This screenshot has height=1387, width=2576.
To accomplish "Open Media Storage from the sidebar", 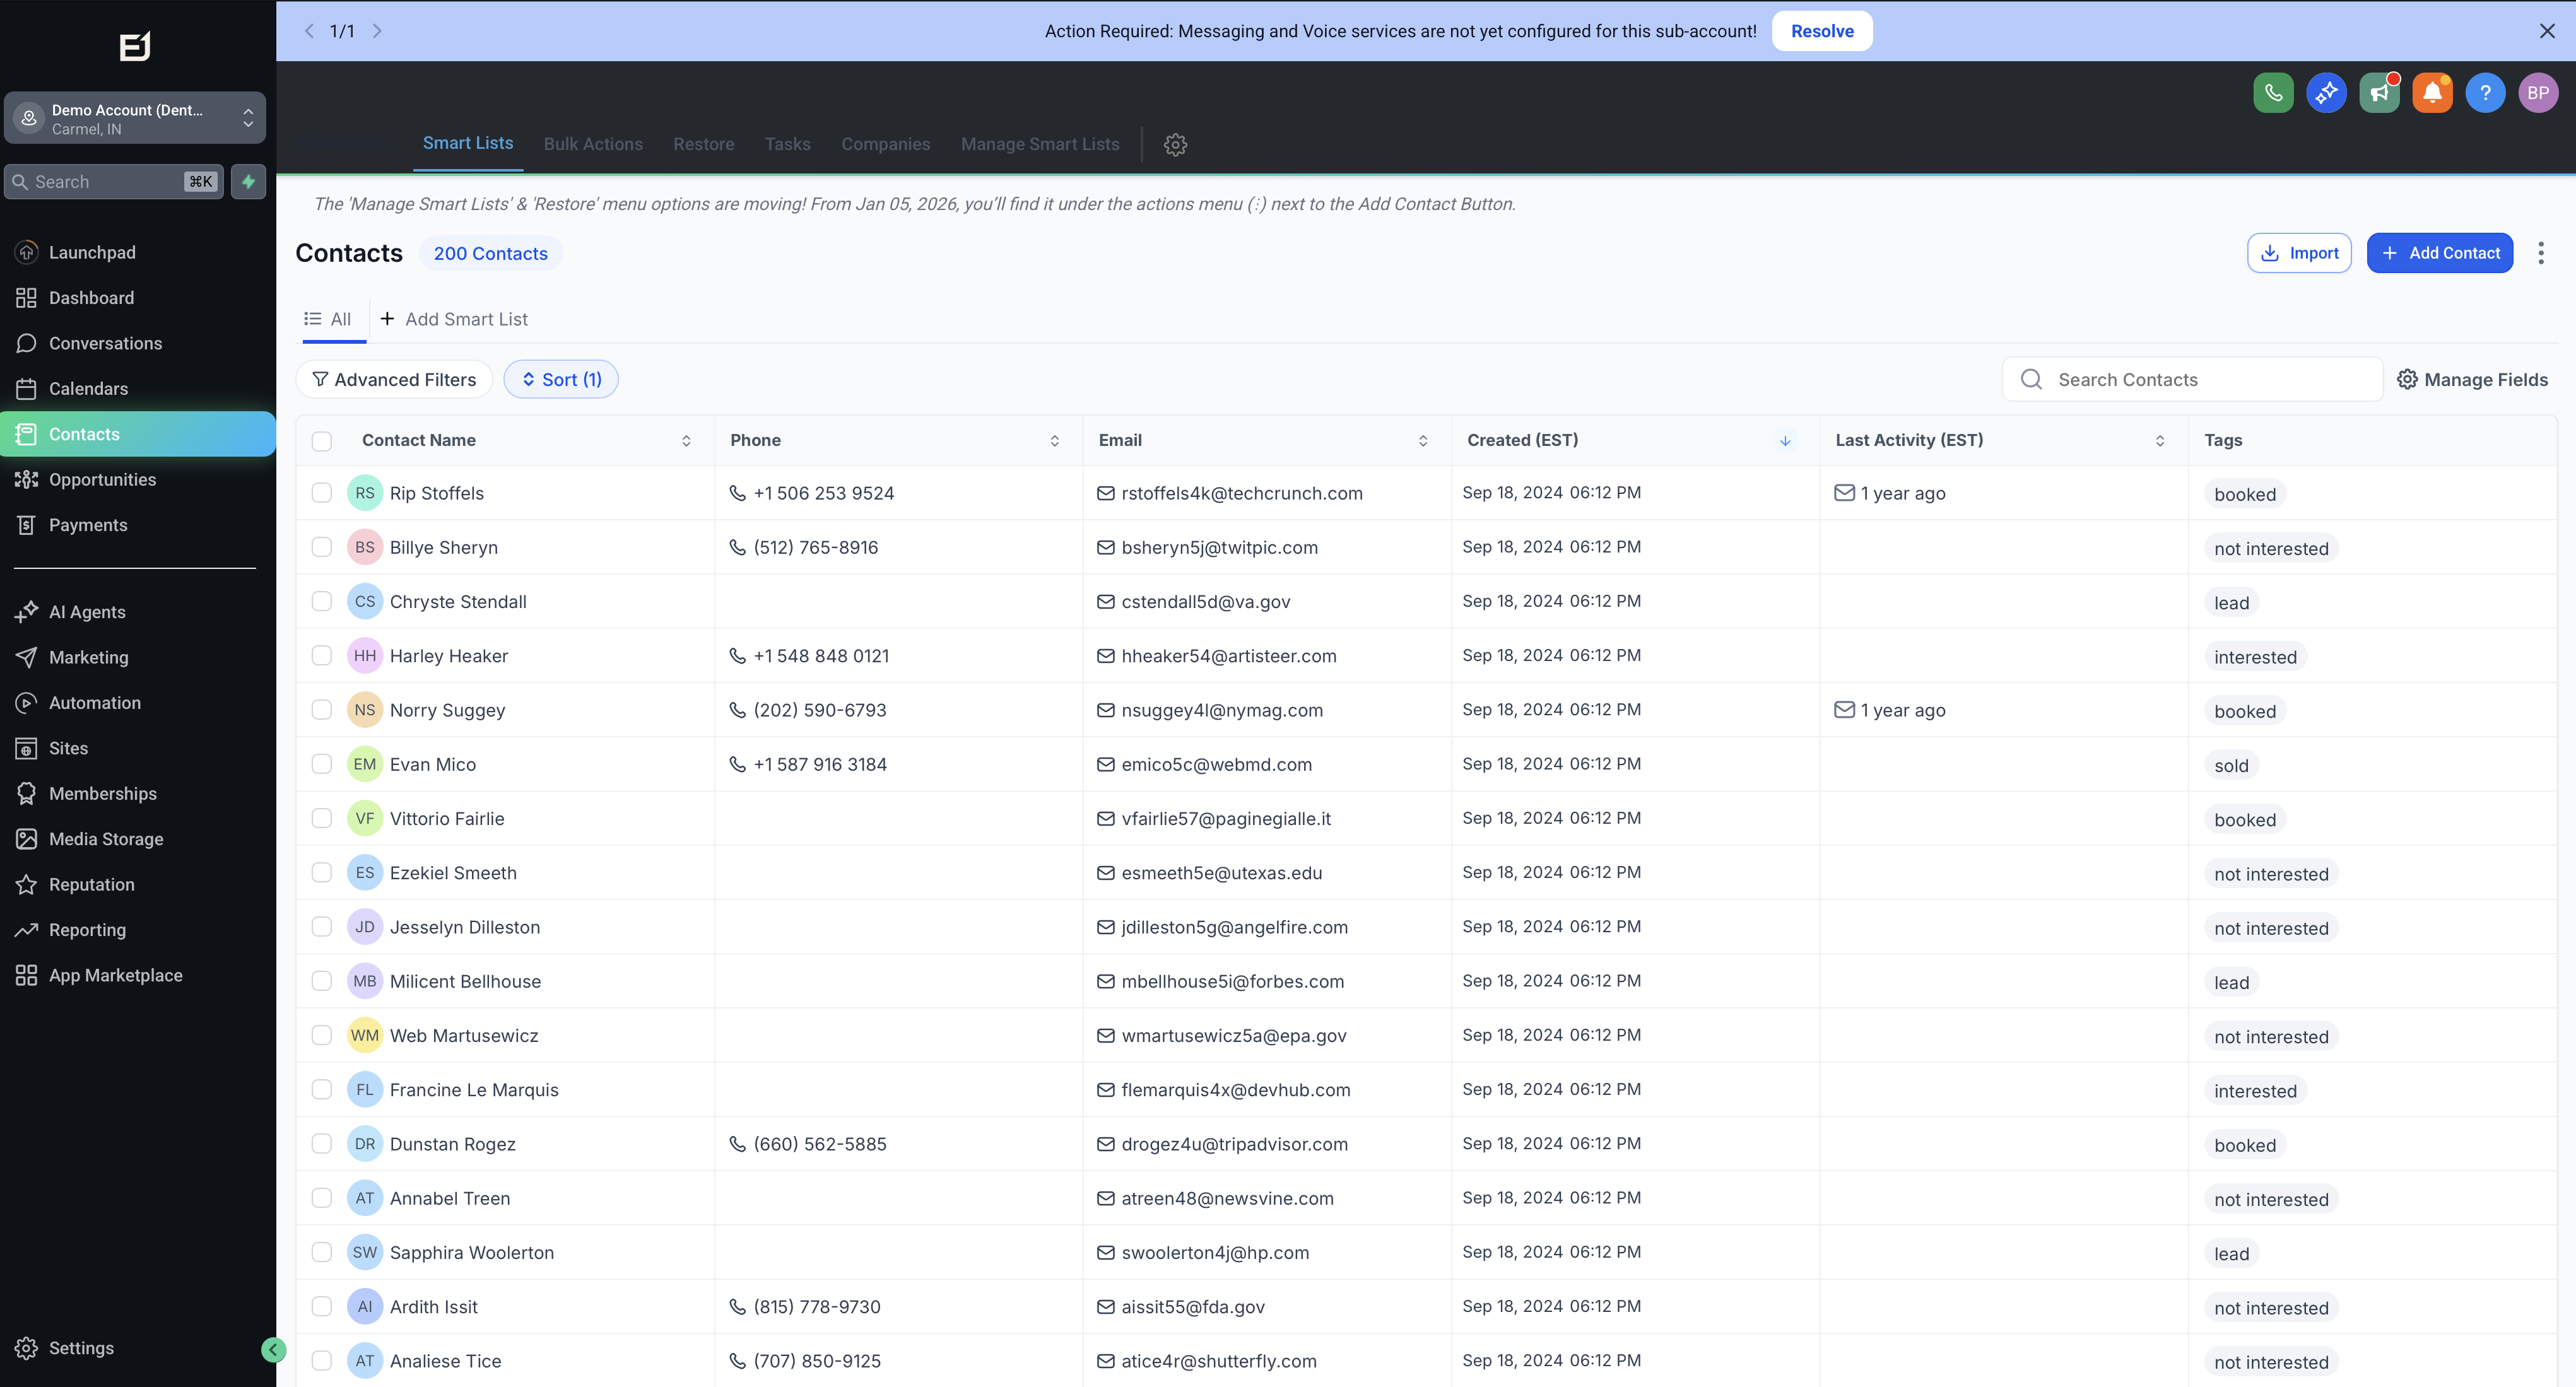I will coord(106,839).
